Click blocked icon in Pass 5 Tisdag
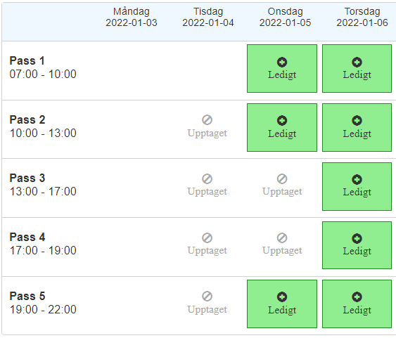Screen dimensions: 396x338 click(x=207, y=297)
